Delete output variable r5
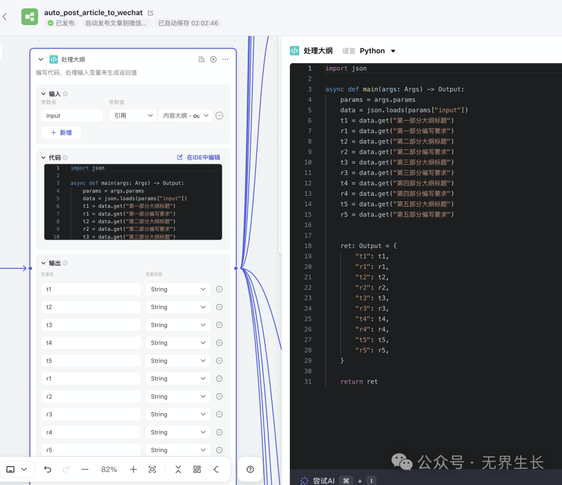562x485 pixels. (220, 450)
